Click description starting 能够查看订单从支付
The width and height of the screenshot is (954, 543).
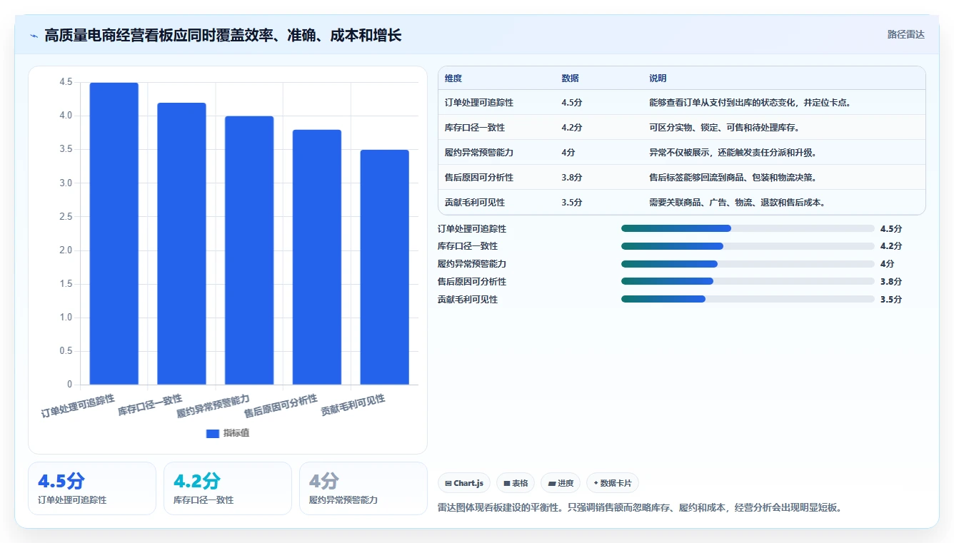point(750,103)
